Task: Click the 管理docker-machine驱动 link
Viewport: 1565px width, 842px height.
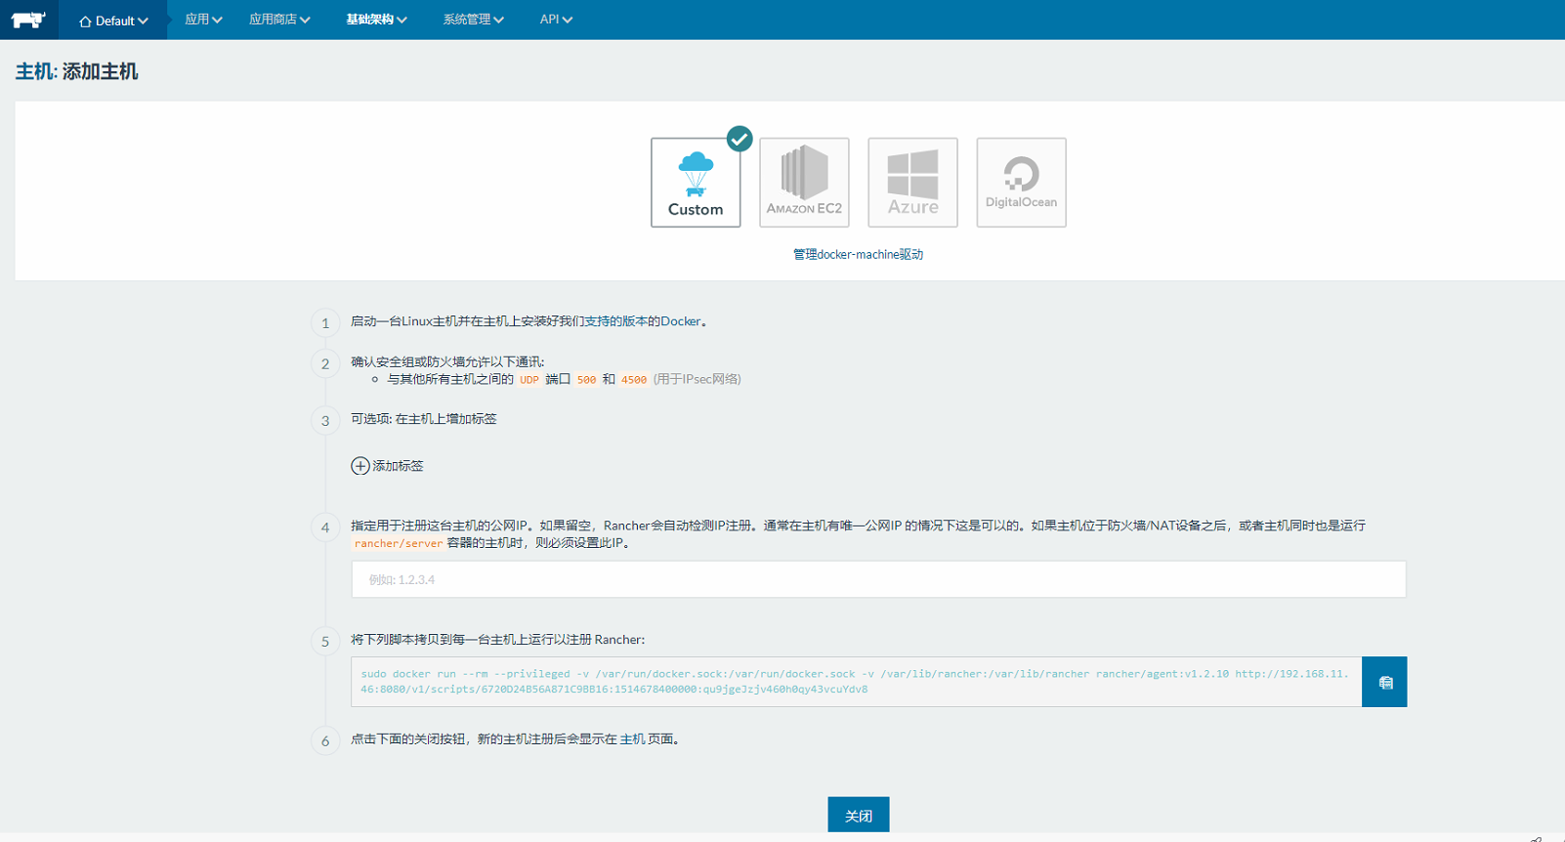Action: pyautogui.click(x=858, y=255)
